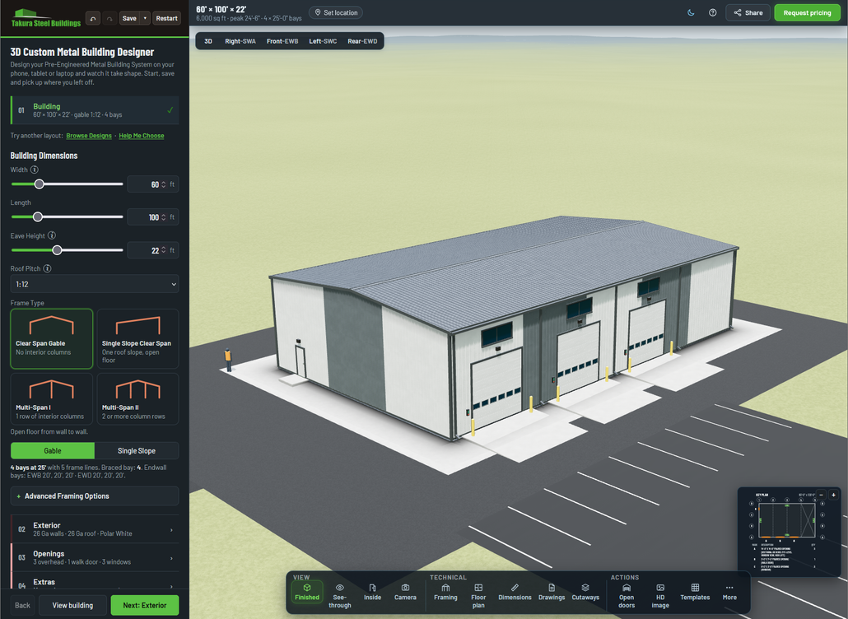848x619 pixels.
Task: Show the Framing view
Action: 445,592
